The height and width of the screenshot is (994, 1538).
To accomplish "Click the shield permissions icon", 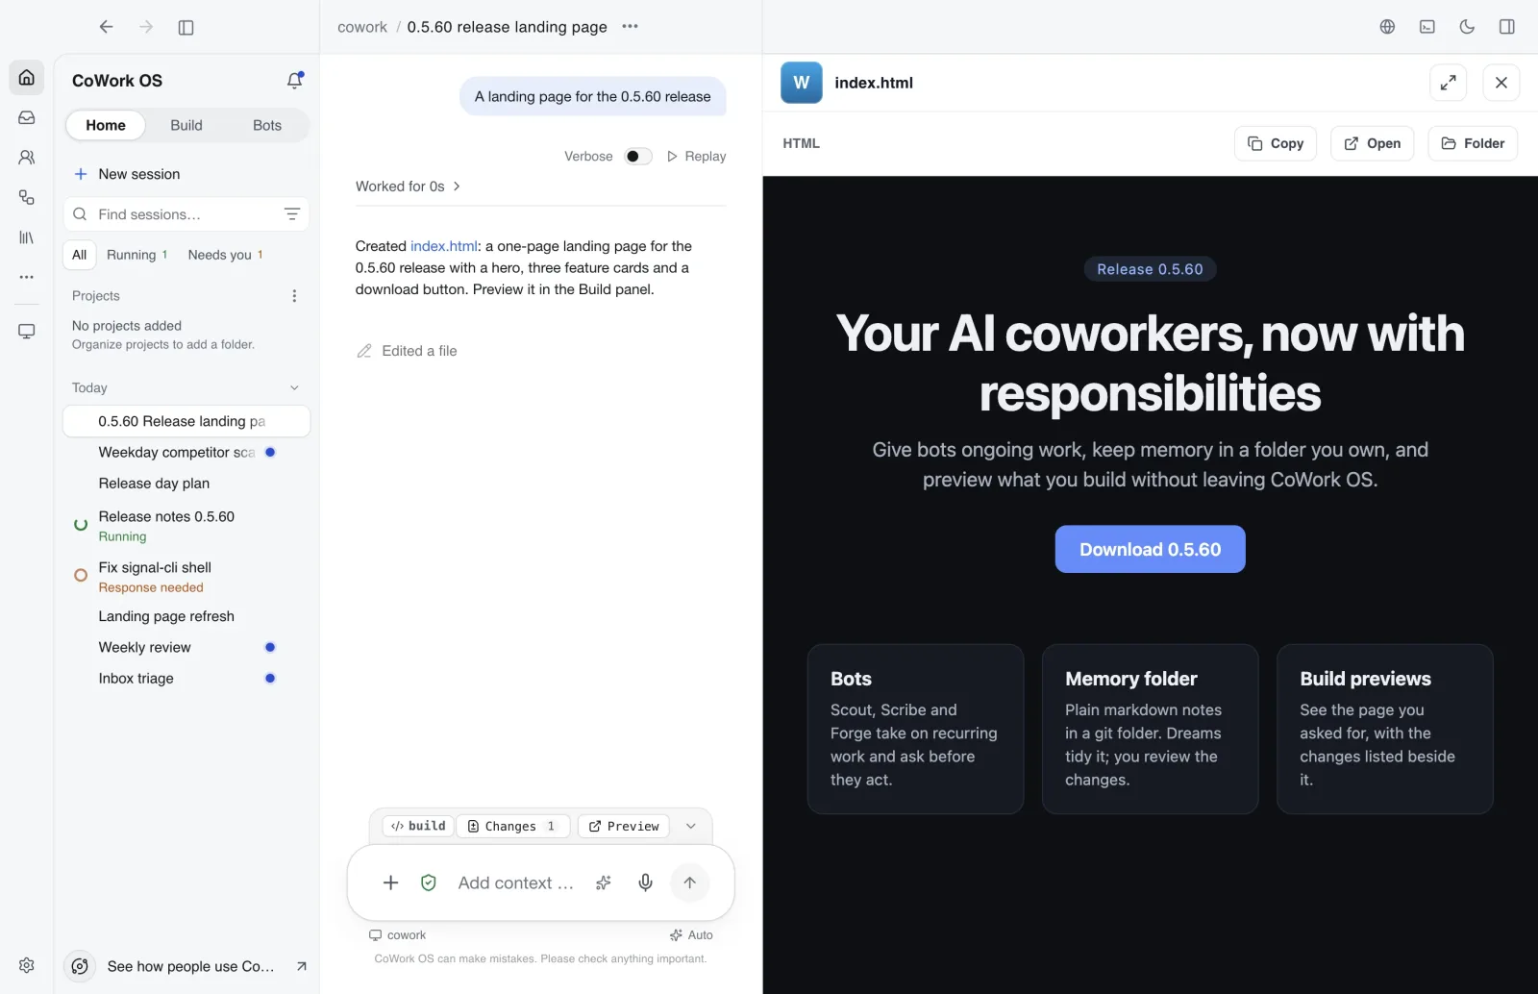I will (429, 882).
